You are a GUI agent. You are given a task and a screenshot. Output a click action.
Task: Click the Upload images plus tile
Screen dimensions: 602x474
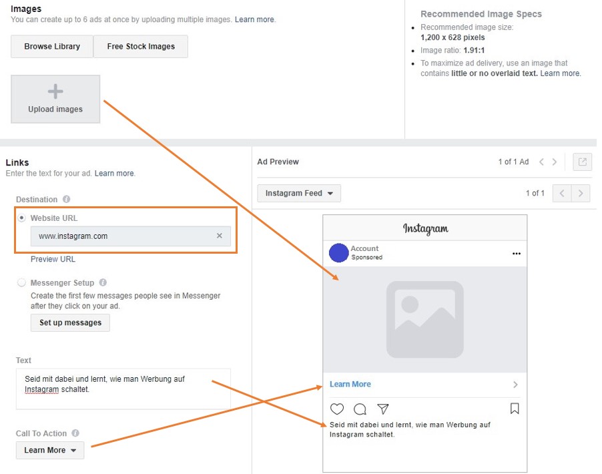(55, 99)
